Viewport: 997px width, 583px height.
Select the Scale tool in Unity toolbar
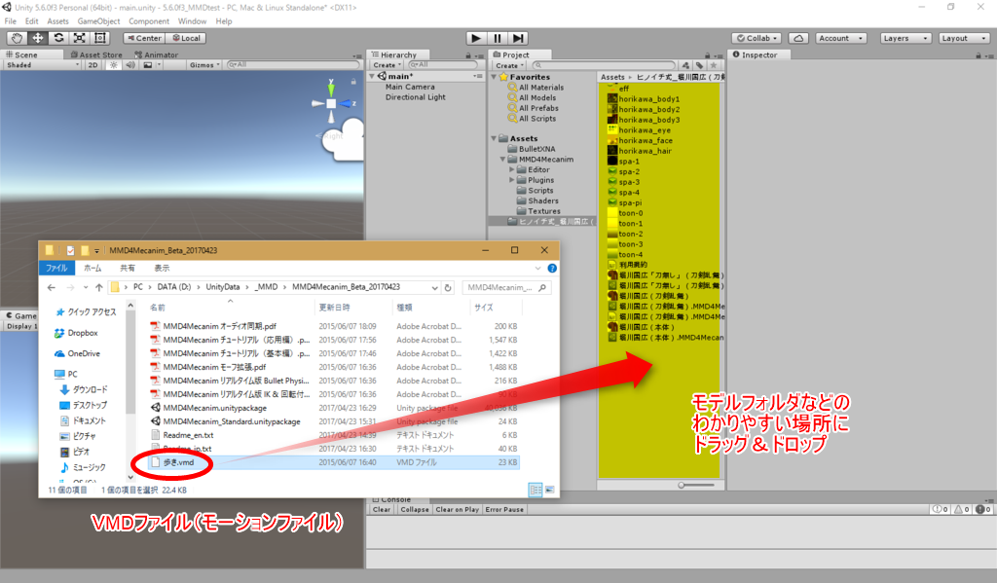pos(80,38)
